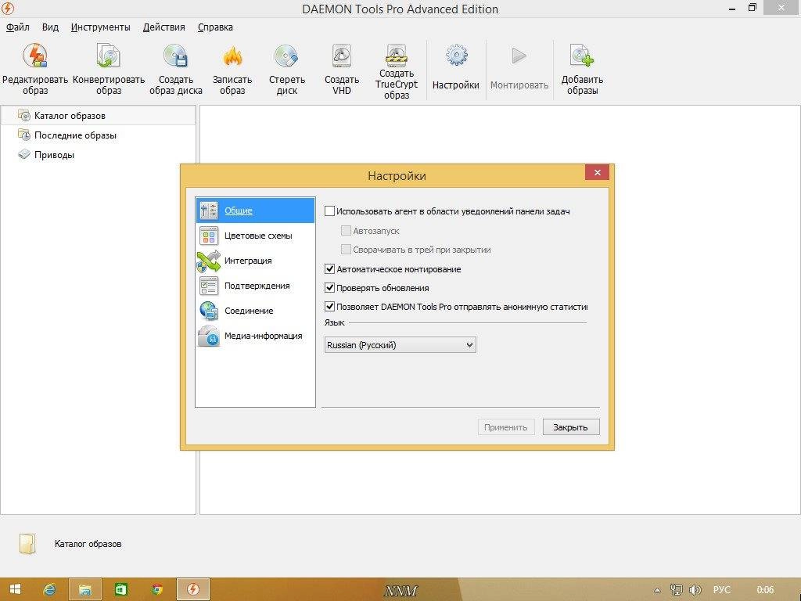The image size is (801, 601).
Task: Open the Интеграция settings category
Action: [255, 261]
